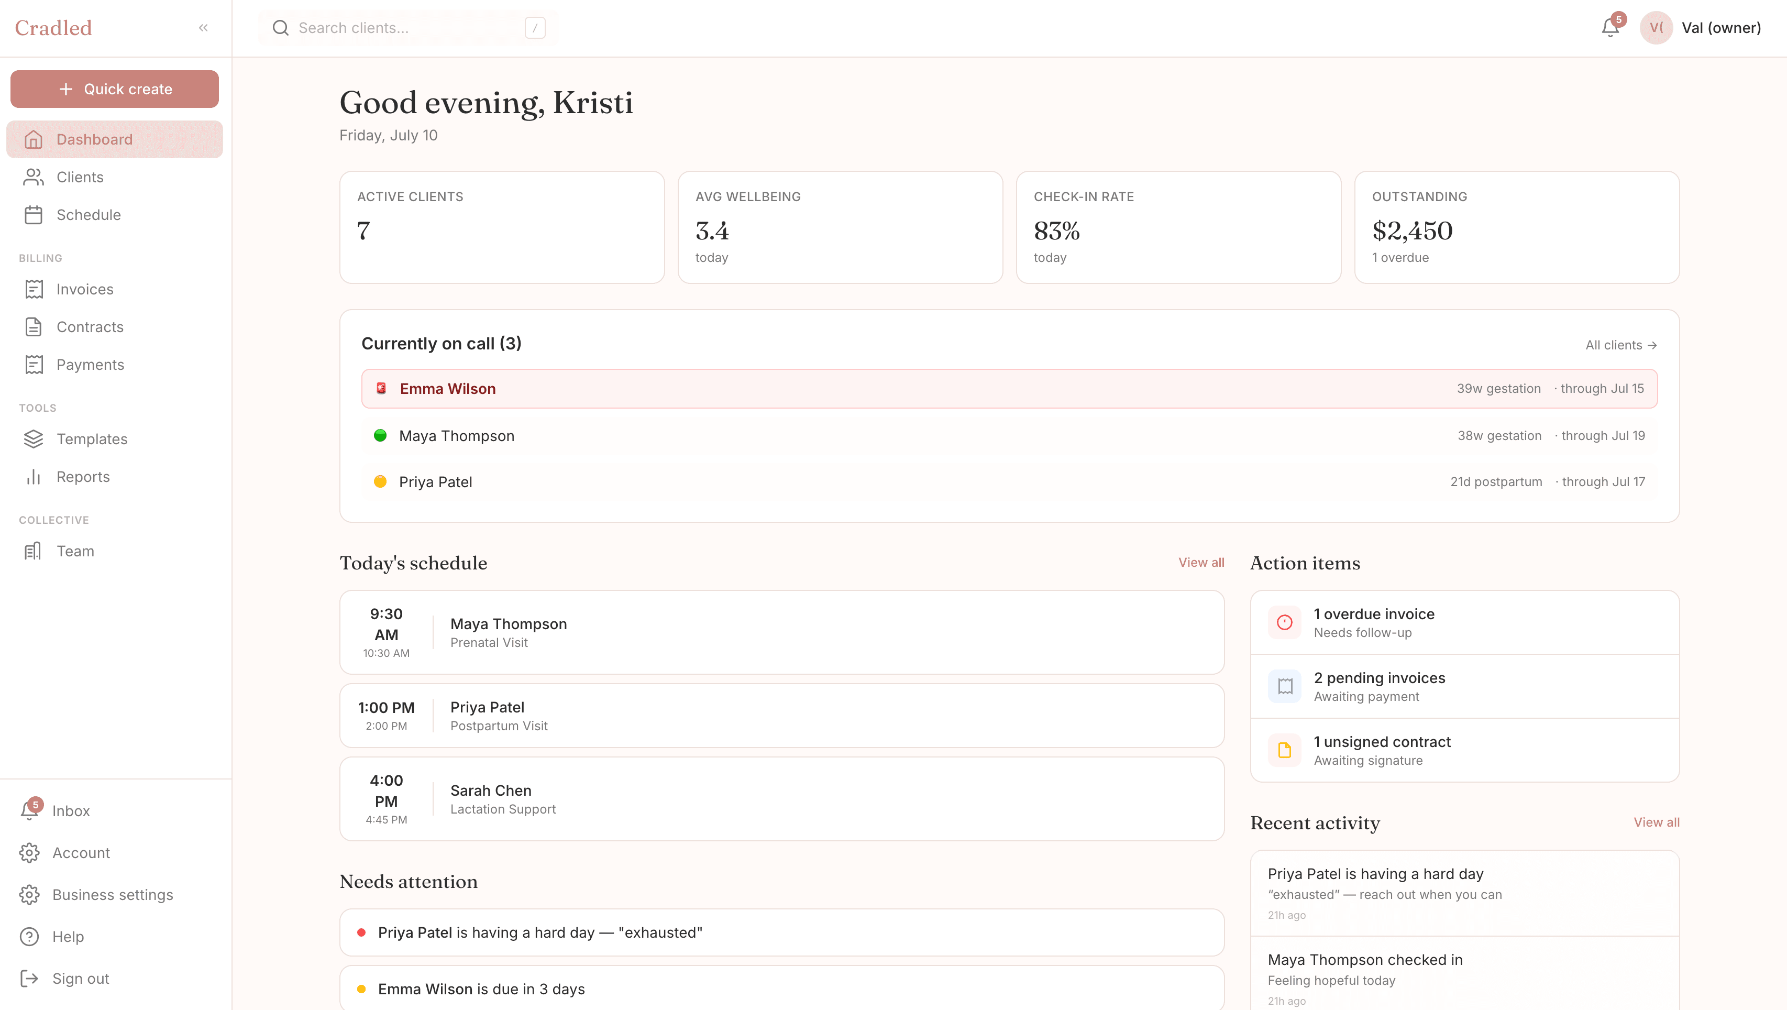Open Help
This screenshot has height=1010, width=1787.
[115, 937]
